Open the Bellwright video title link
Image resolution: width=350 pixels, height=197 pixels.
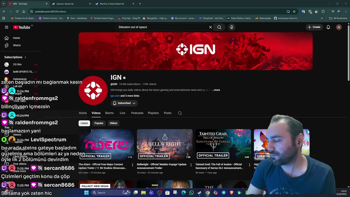coord(162,166)
